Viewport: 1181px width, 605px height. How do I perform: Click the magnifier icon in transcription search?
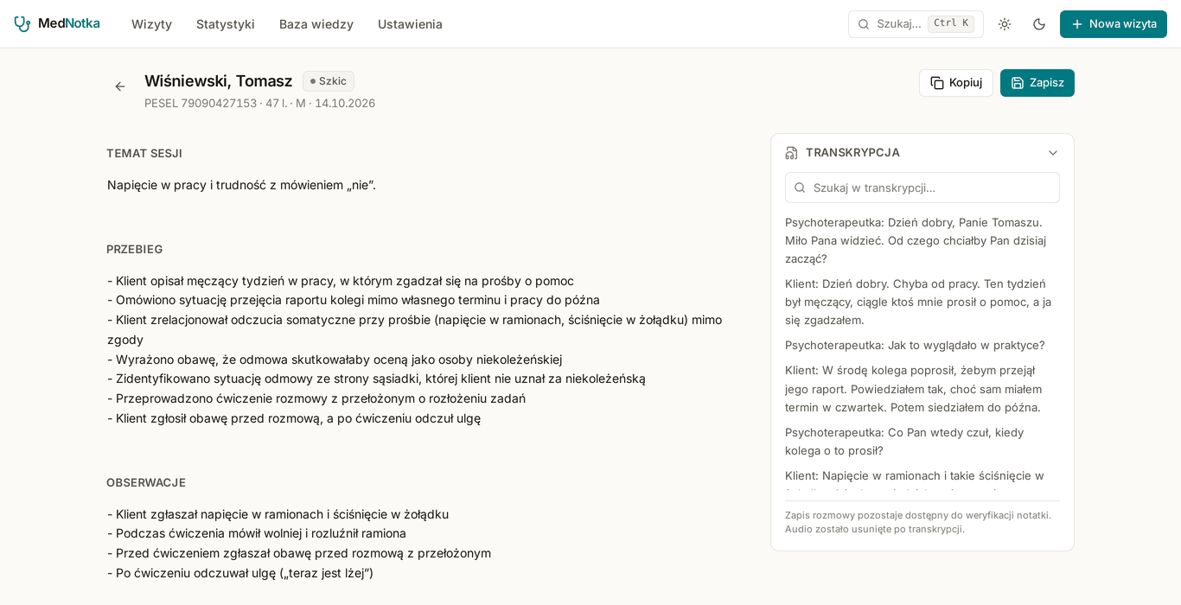800,188
